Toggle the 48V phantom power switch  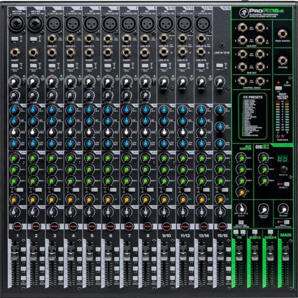coord(278,88)
